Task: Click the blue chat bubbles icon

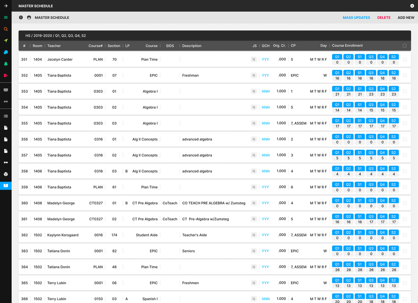Action: coord(6,52)
